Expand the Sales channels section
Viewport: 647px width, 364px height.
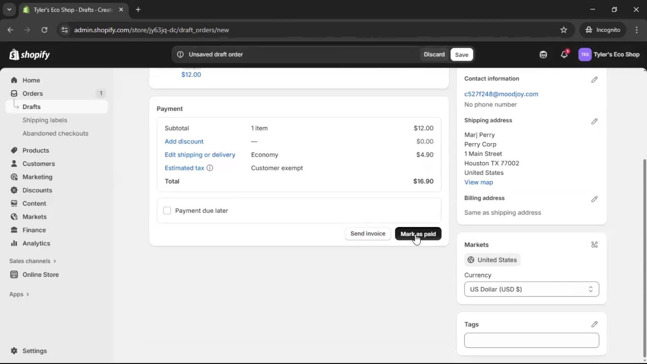click(33, 261)
